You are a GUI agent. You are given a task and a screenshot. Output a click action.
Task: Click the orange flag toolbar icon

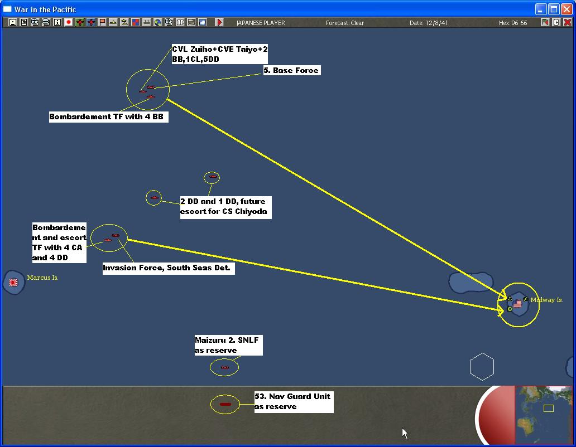point(102,22)
